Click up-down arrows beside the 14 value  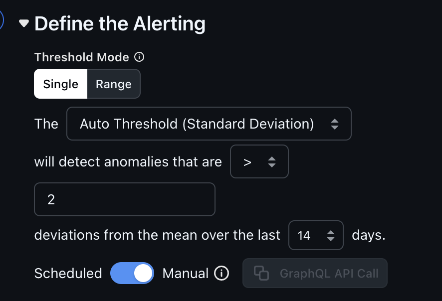(330, 235)
